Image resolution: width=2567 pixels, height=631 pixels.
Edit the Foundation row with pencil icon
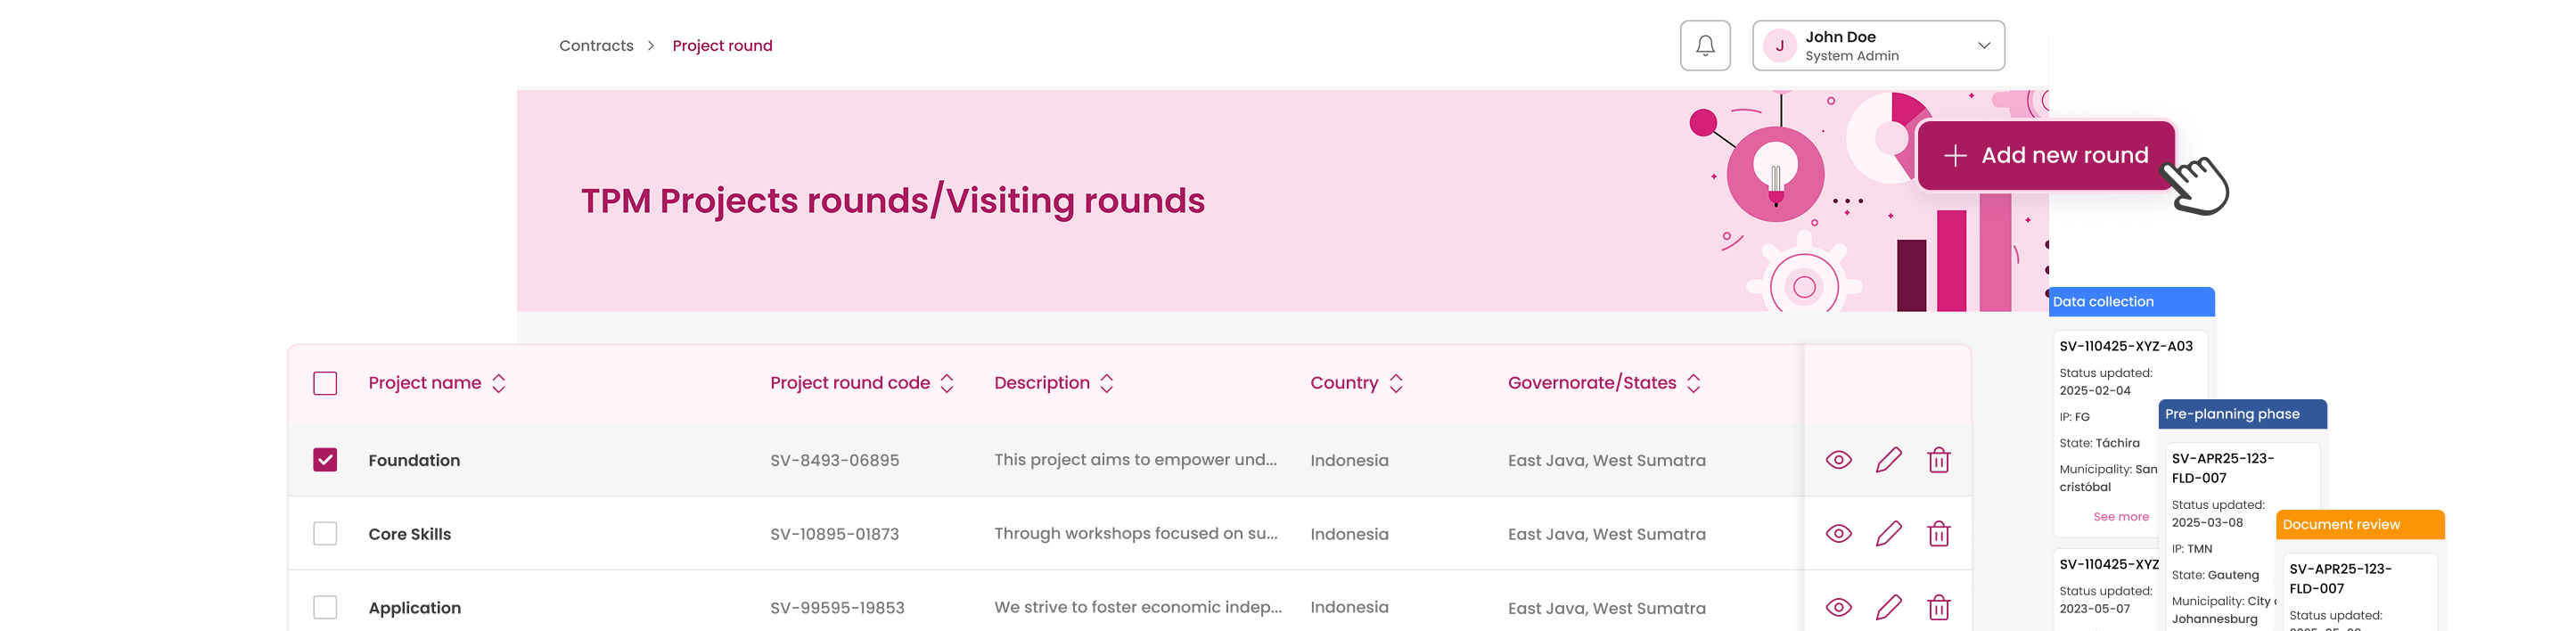pyautogui.click(x=1889, y=461)
